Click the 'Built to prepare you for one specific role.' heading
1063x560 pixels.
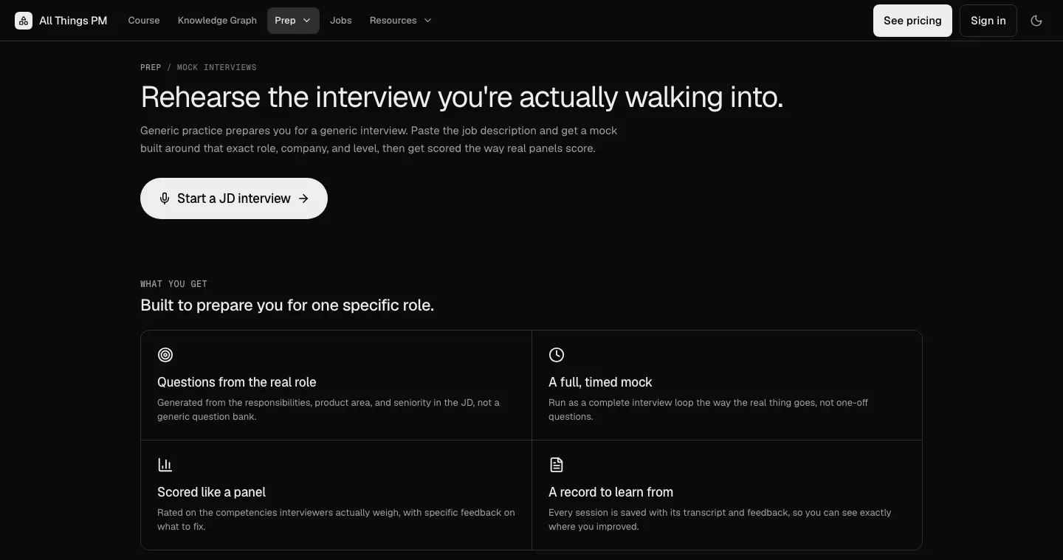coord(287,305)
